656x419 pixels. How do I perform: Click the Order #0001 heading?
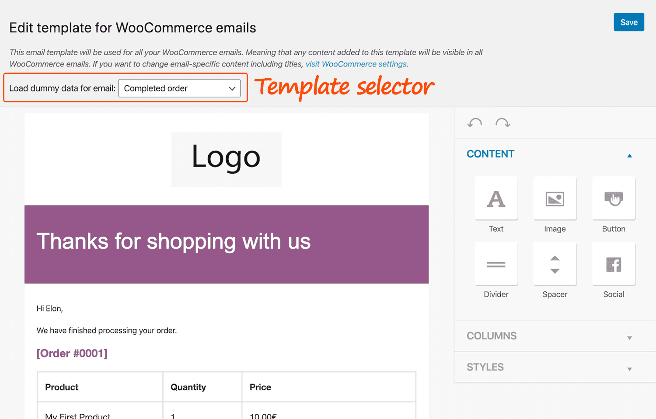(x=72, y=353)
